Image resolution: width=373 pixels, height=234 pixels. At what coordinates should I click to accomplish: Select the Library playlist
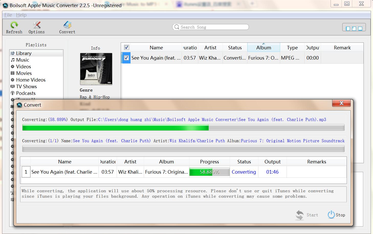(36, 53)
